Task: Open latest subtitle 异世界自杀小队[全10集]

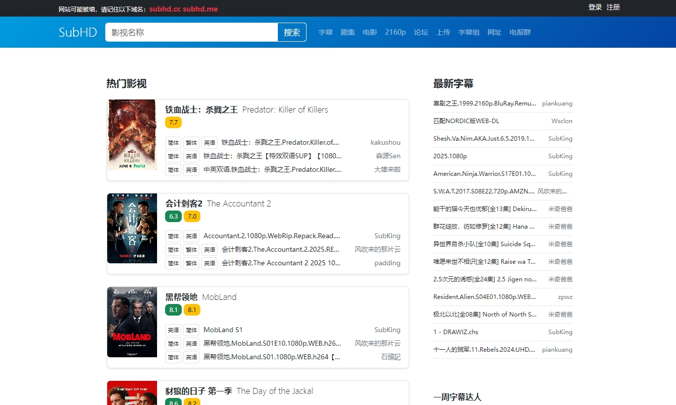Action: coord(485,244)
